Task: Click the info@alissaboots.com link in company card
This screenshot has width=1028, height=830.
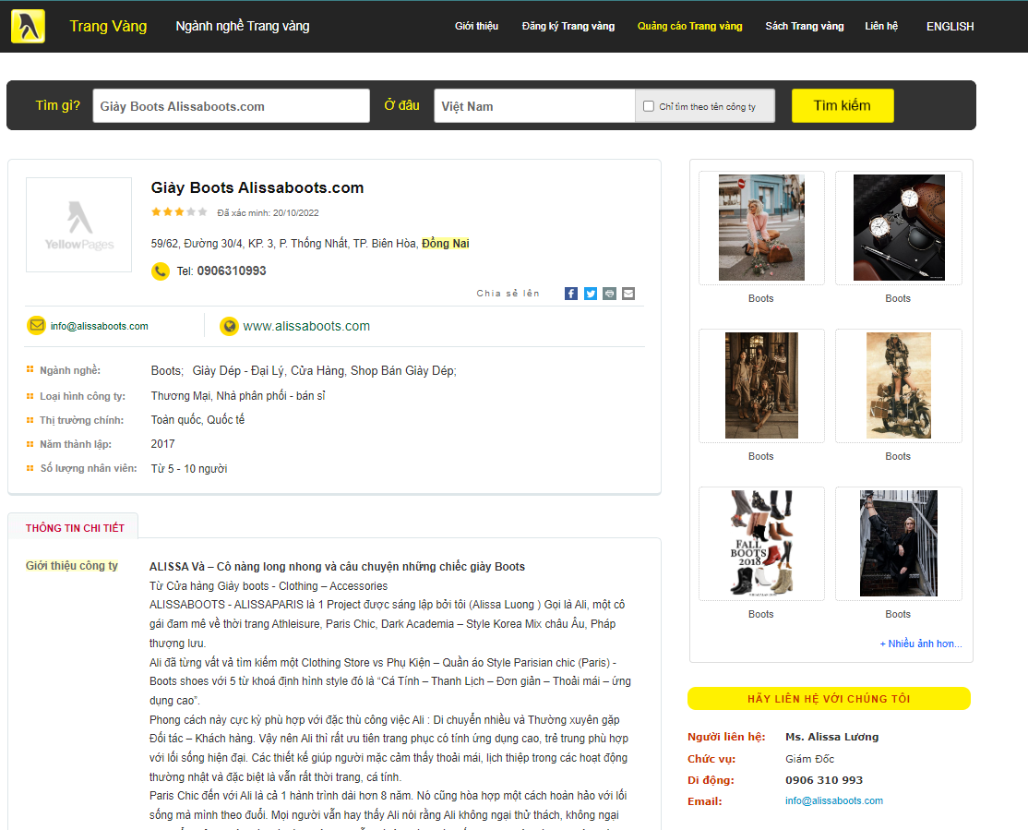Action: (100, 326)
